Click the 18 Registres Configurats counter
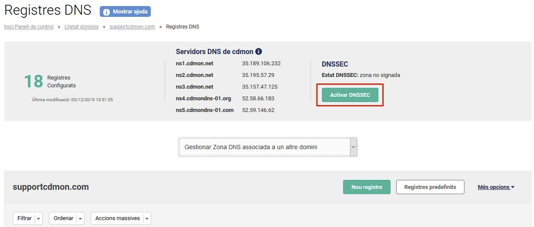 click(x=34, y=81)
